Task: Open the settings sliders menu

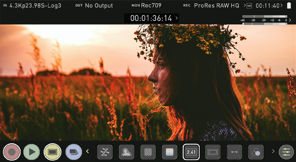Action: (x=286, y=151)
